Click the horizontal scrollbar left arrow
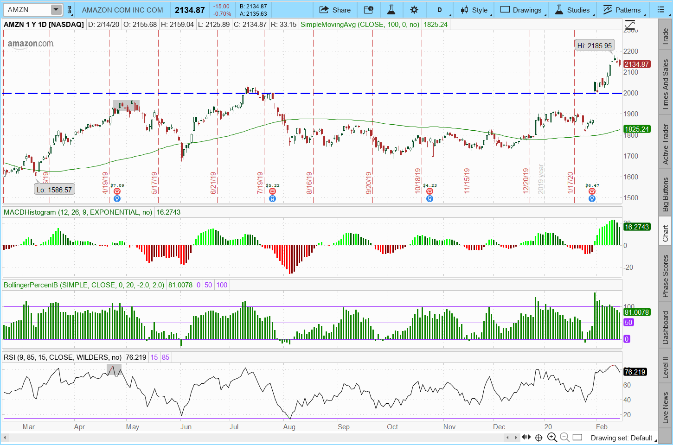 tap(5, 438)
